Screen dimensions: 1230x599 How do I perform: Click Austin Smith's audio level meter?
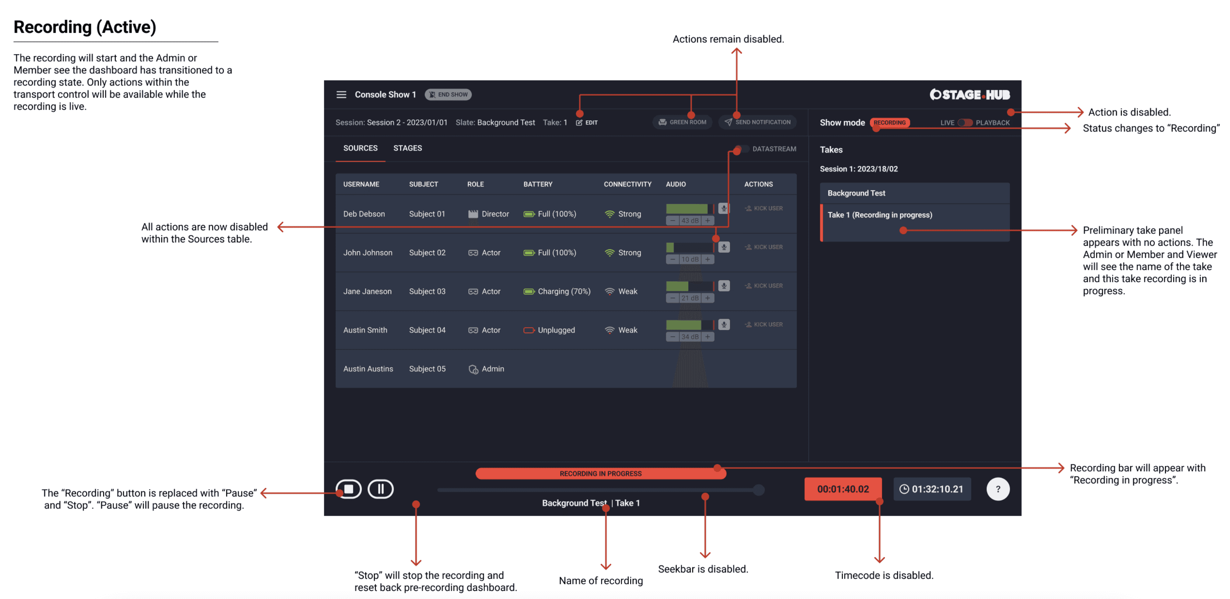[690, 325]
